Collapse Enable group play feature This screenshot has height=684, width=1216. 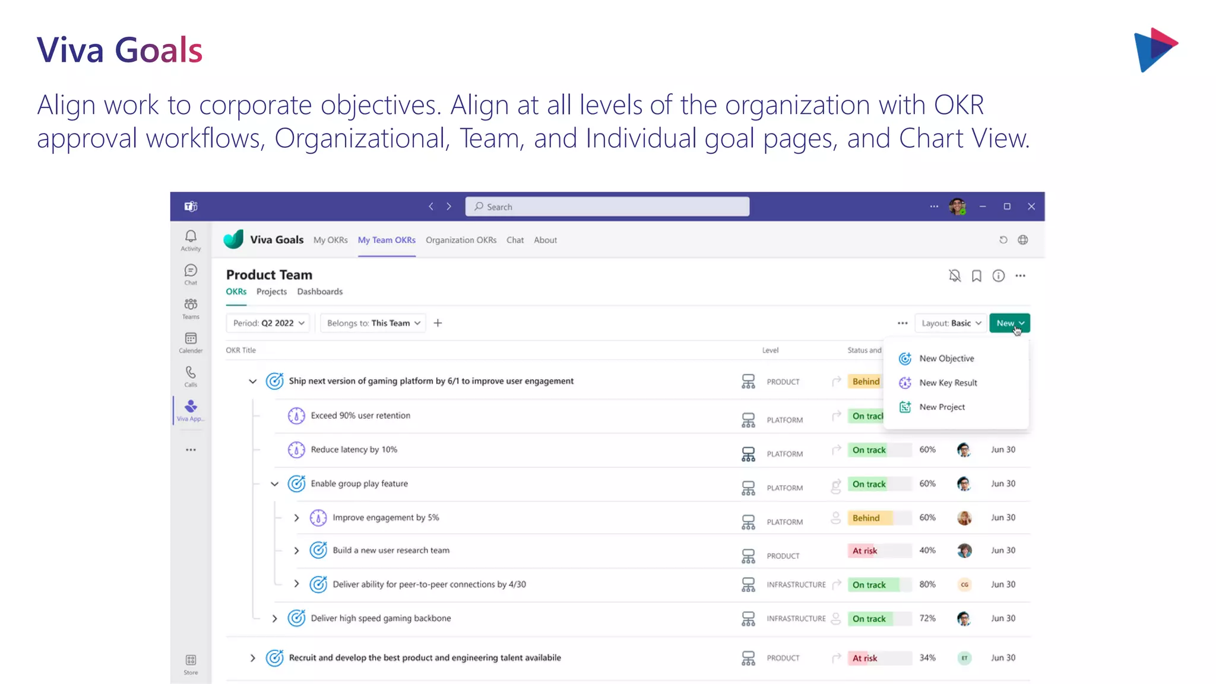[x=274, y=484]
